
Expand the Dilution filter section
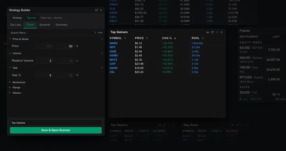click(10, 93)
